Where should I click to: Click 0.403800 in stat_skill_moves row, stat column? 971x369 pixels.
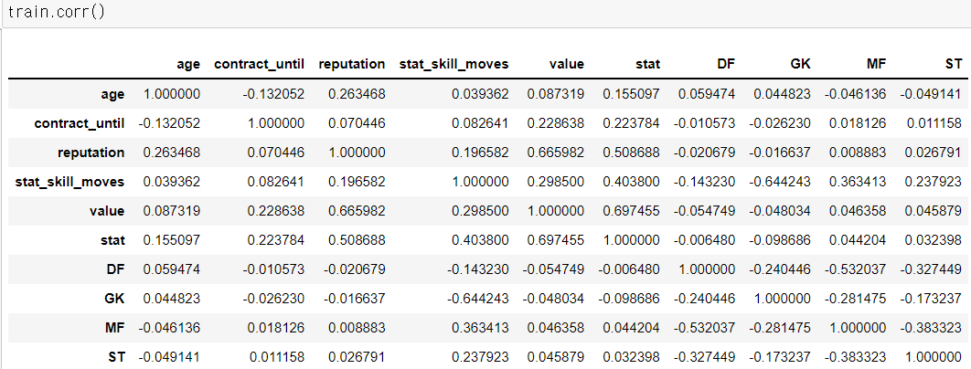click(x=633, y=182)
